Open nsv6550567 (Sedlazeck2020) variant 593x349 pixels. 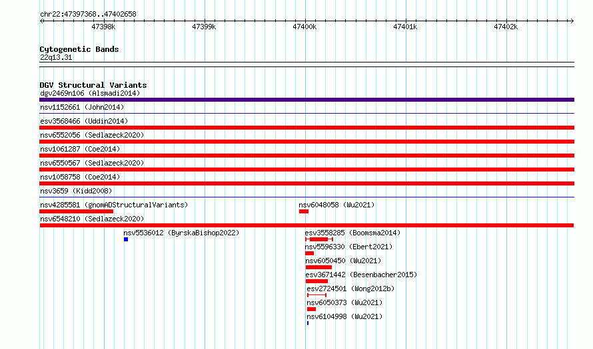(x=92, y=163)
